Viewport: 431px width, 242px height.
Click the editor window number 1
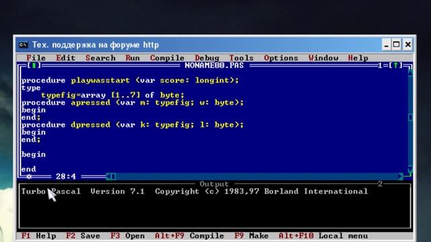tap(380, 65)
